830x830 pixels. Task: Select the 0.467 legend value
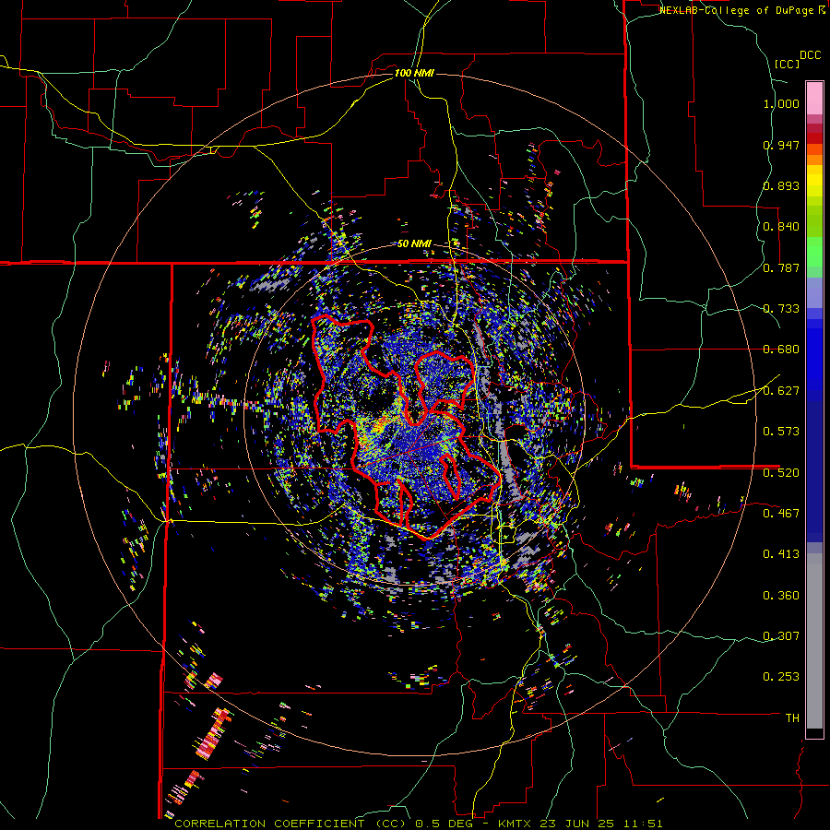click(781, 513)
